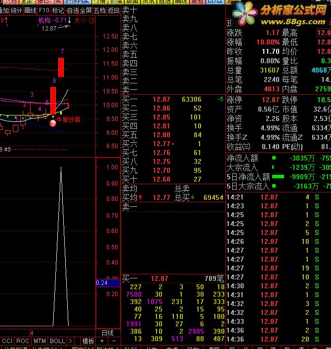331x349 pixels.
Task: Click 涨幅 value 10.00%
Action: point(268,42)
